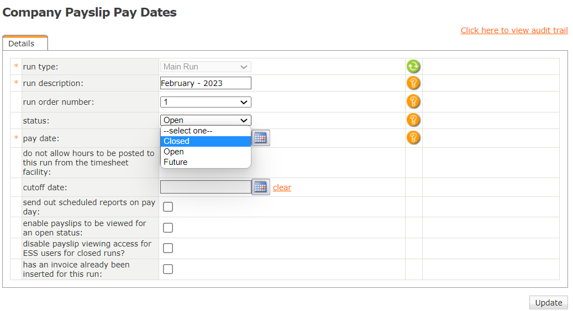
Task: Toggle the invoice already inserted checkbox
Action: pyautogui.click(x=168, y=269)
